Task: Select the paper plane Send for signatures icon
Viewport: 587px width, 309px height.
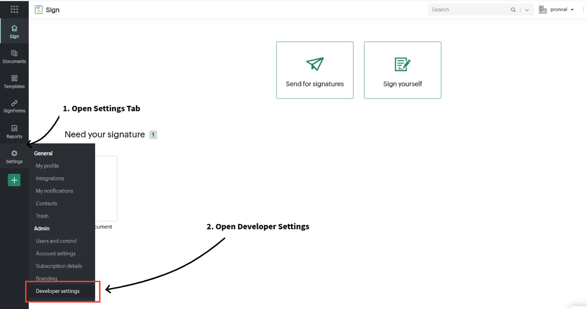Action: click(x=315, y=64)
